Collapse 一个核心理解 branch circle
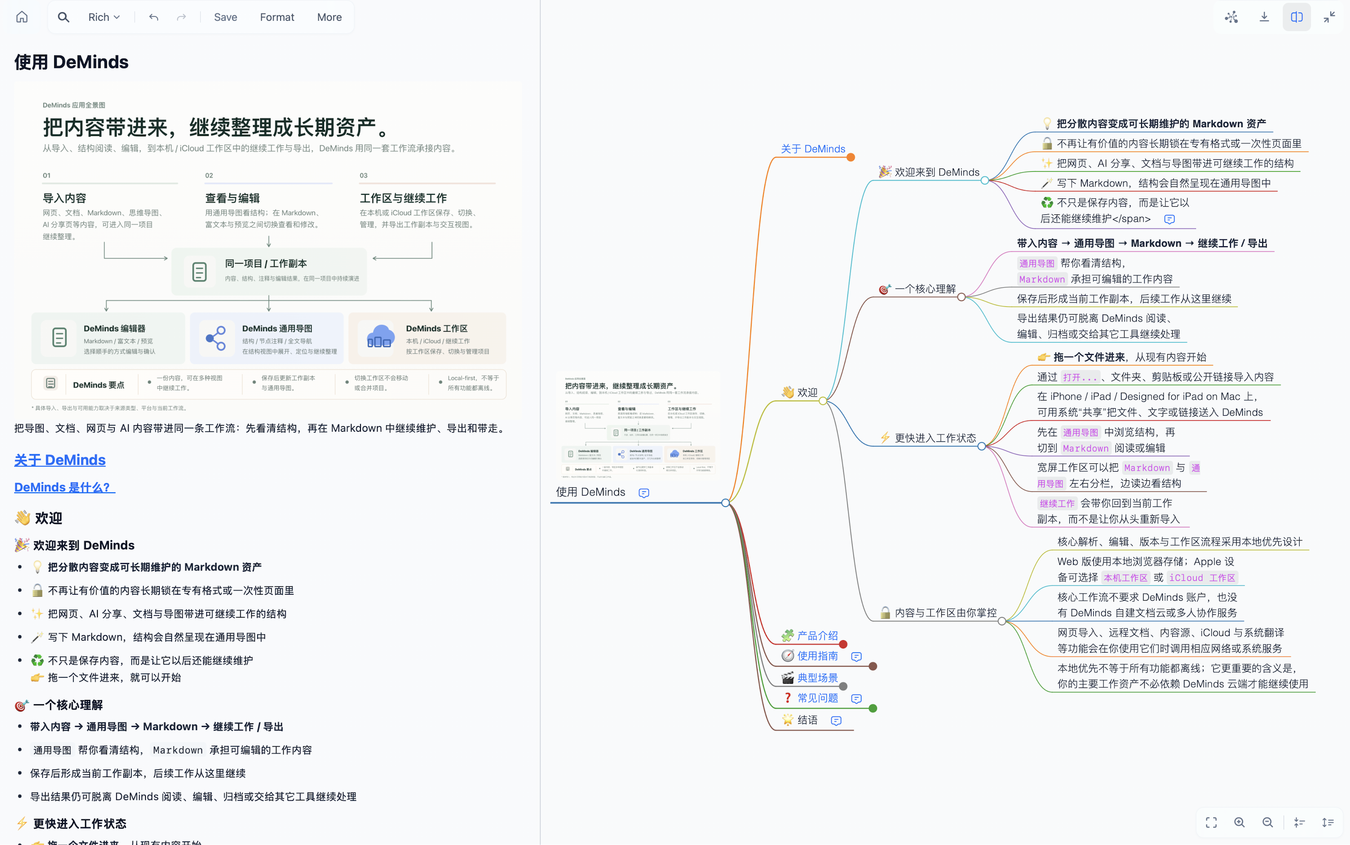 [961, 297]
